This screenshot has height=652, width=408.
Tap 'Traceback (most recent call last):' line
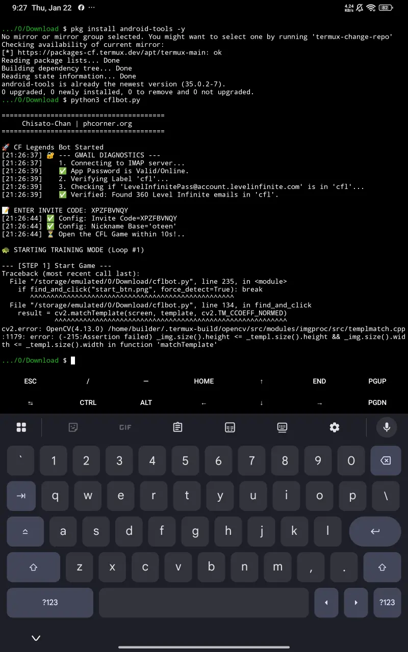click(x=70, y=274)
